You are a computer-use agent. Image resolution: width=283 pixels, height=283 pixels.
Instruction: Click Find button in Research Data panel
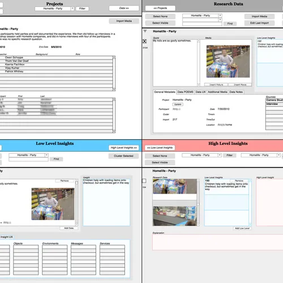230,24
